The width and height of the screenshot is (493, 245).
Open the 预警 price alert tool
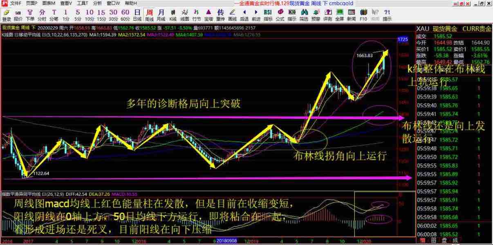point(316,15)
